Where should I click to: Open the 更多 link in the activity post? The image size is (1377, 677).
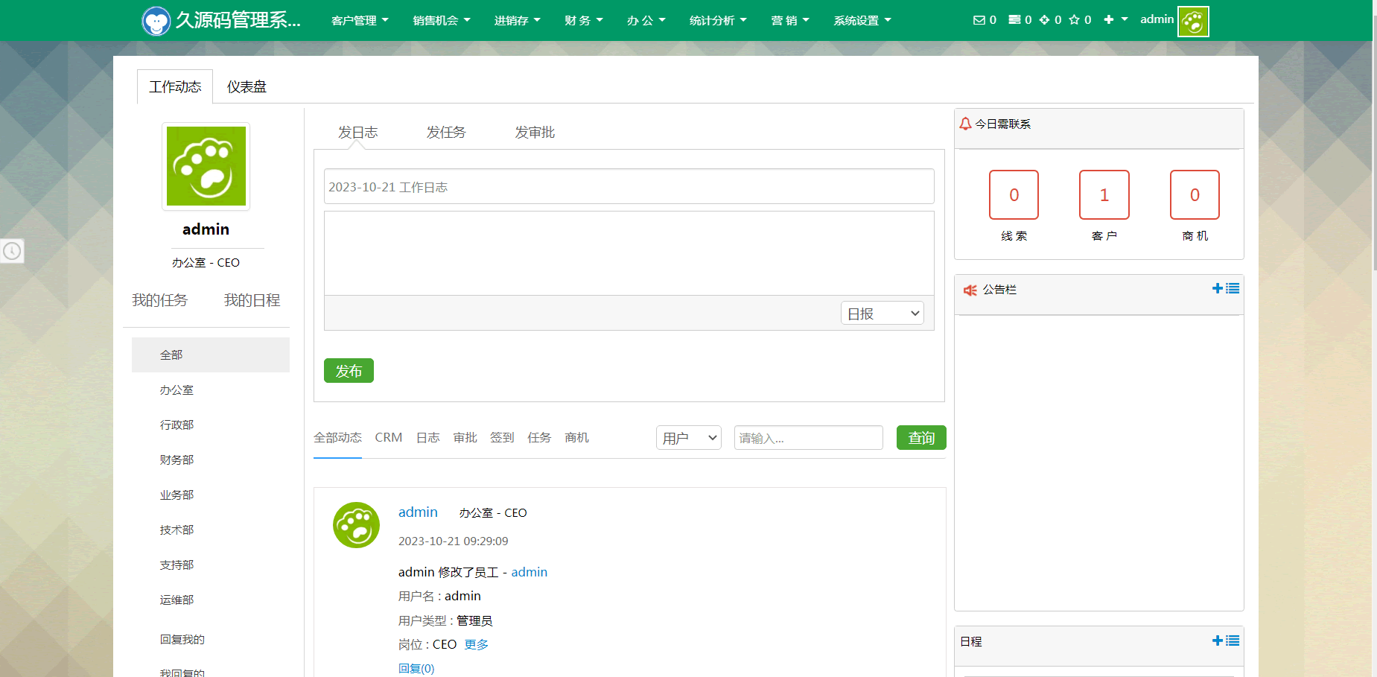477,645
